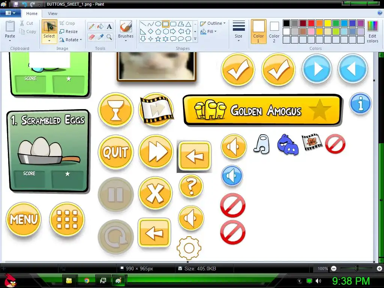Viewport: 384px width, 288px height.
Task: Switch to the View tab
Action: [x=52, y=13]
